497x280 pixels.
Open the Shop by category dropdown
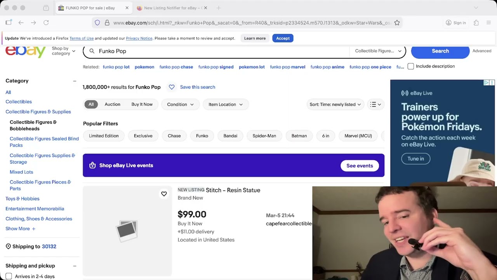click(x=64, y=51)
